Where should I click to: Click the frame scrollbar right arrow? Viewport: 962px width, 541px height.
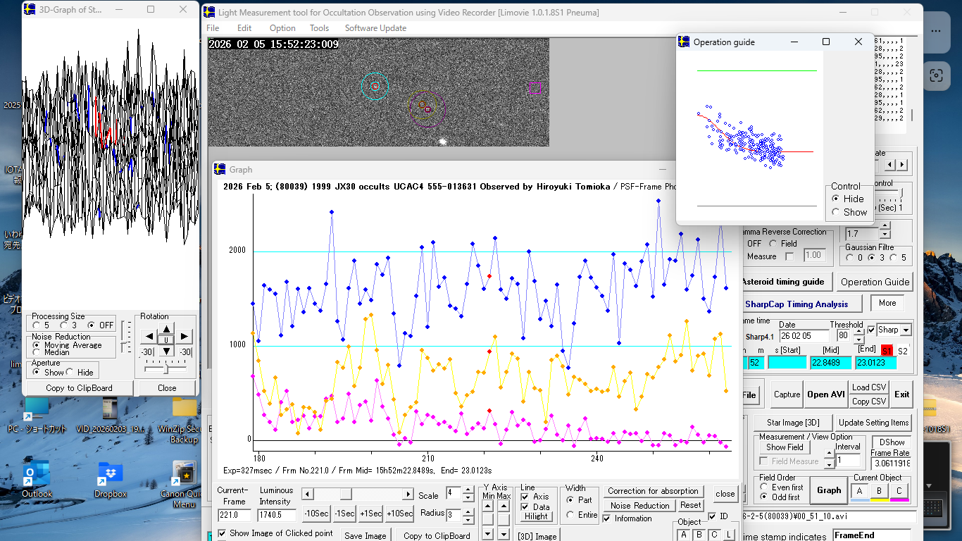(x=408, y=494)
